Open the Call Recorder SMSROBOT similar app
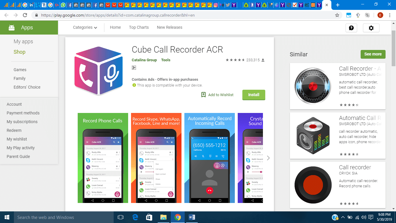The width and height of the screenshot is (396, 223). pos(337,86)
